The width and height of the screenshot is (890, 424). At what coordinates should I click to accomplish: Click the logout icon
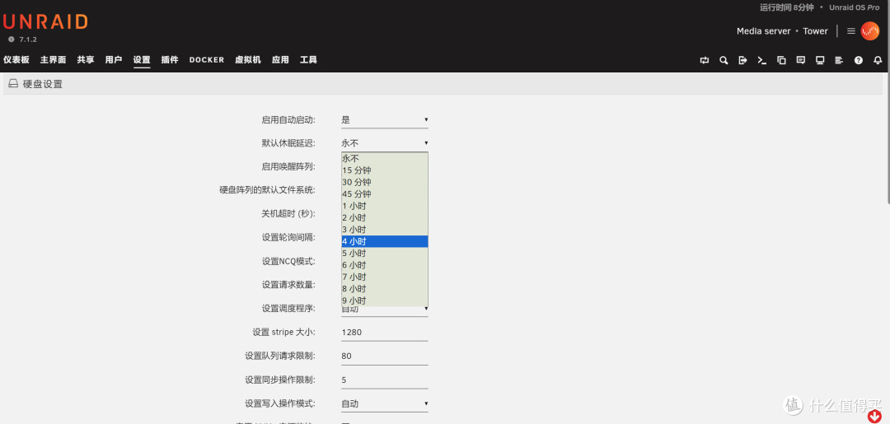tap(742, 60)
